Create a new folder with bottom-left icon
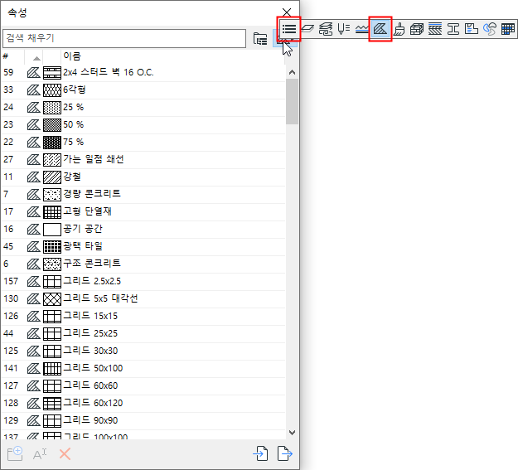This screenshot has width=518, height=470. [x=15, y=453]
